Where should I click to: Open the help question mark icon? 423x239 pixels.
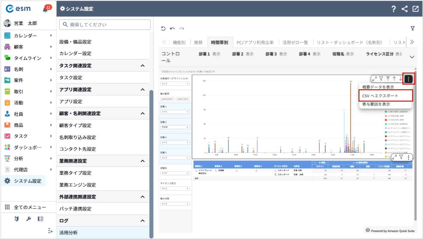click(394, 9)
